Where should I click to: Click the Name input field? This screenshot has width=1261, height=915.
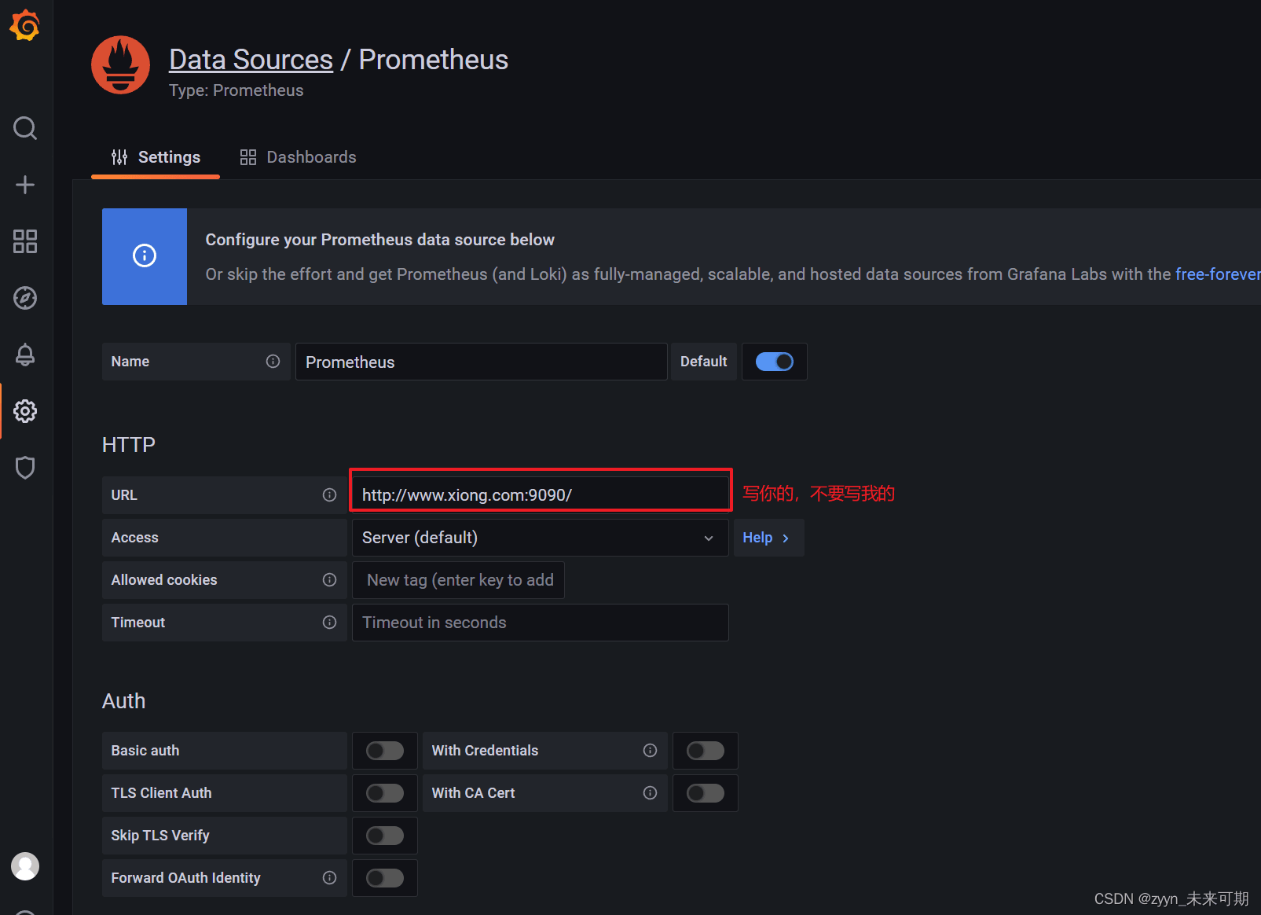click(x=482, y=362)
